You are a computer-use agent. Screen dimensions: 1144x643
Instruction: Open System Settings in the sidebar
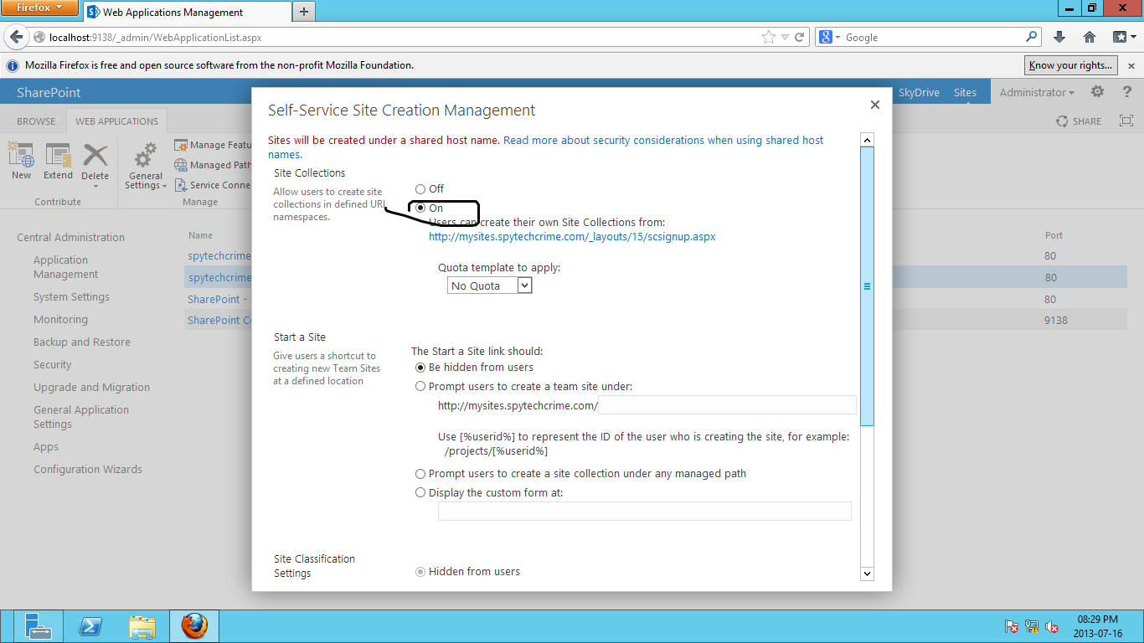point(71,297)
